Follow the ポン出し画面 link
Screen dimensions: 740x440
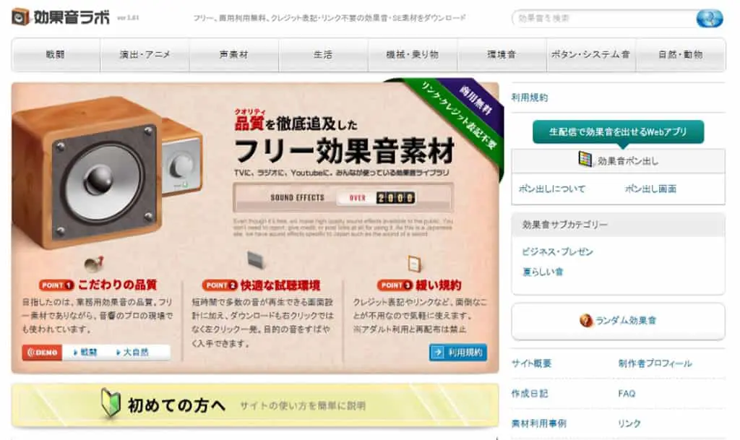pyautogui.click(x=651, y=189)
